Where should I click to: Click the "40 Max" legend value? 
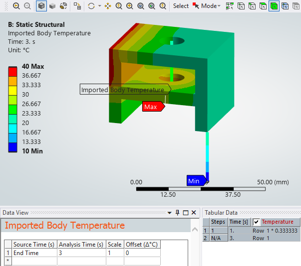coord(33,66)
